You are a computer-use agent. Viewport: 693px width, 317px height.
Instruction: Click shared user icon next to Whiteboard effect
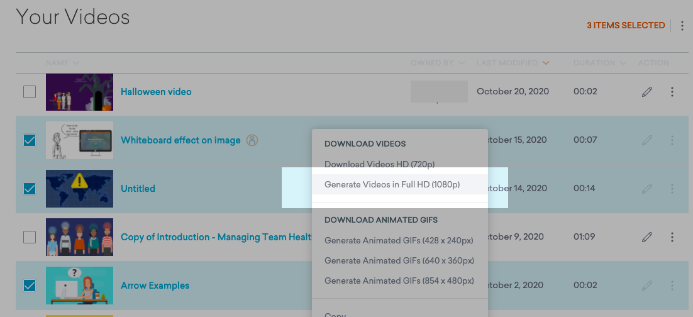pyautogui.click(x=252, y=140)
